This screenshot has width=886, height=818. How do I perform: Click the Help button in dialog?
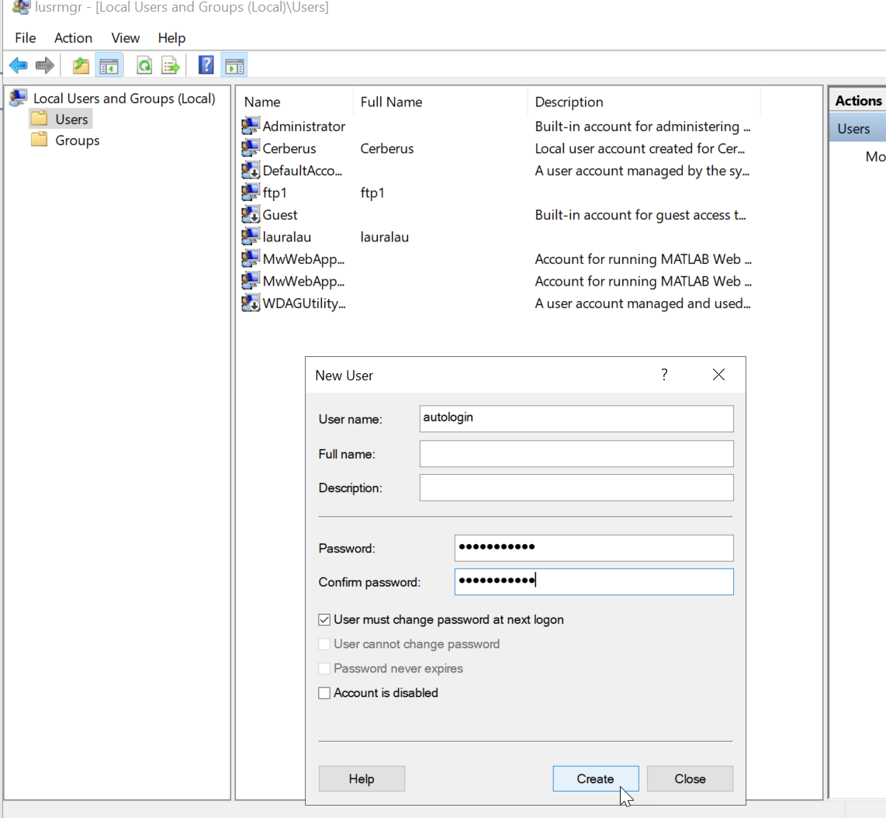(362, 778)
